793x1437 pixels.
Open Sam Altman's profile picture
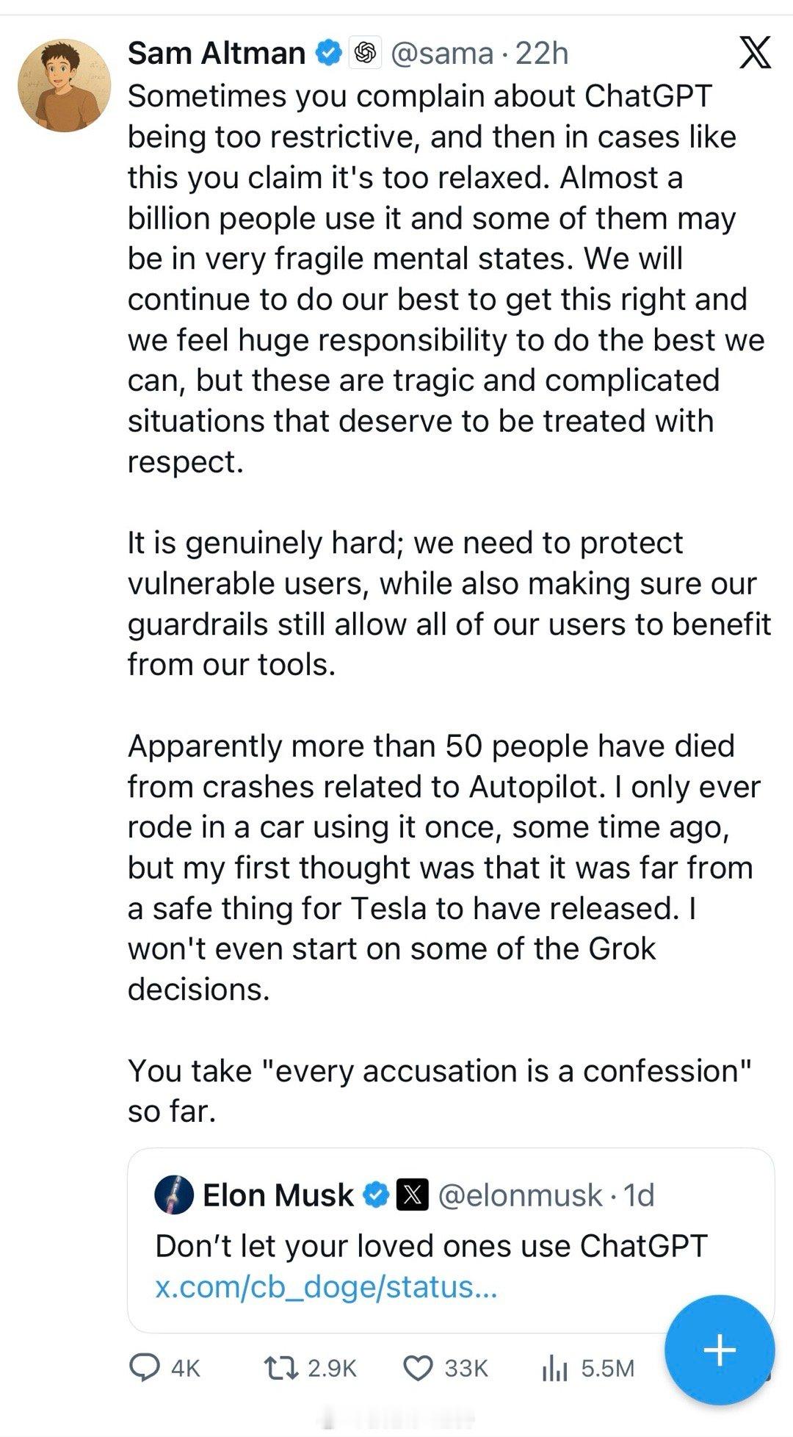(65, 85)
